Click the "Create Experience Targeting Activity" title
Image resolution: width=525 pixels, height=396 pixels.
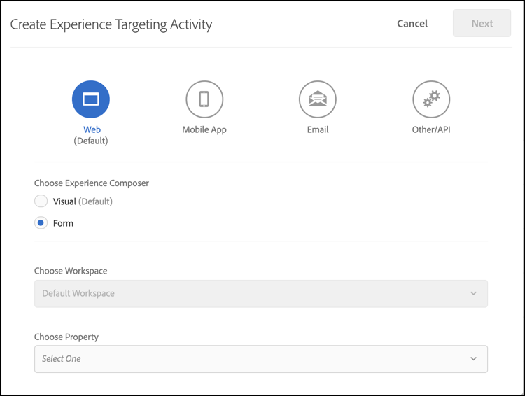tap(111, 24)
